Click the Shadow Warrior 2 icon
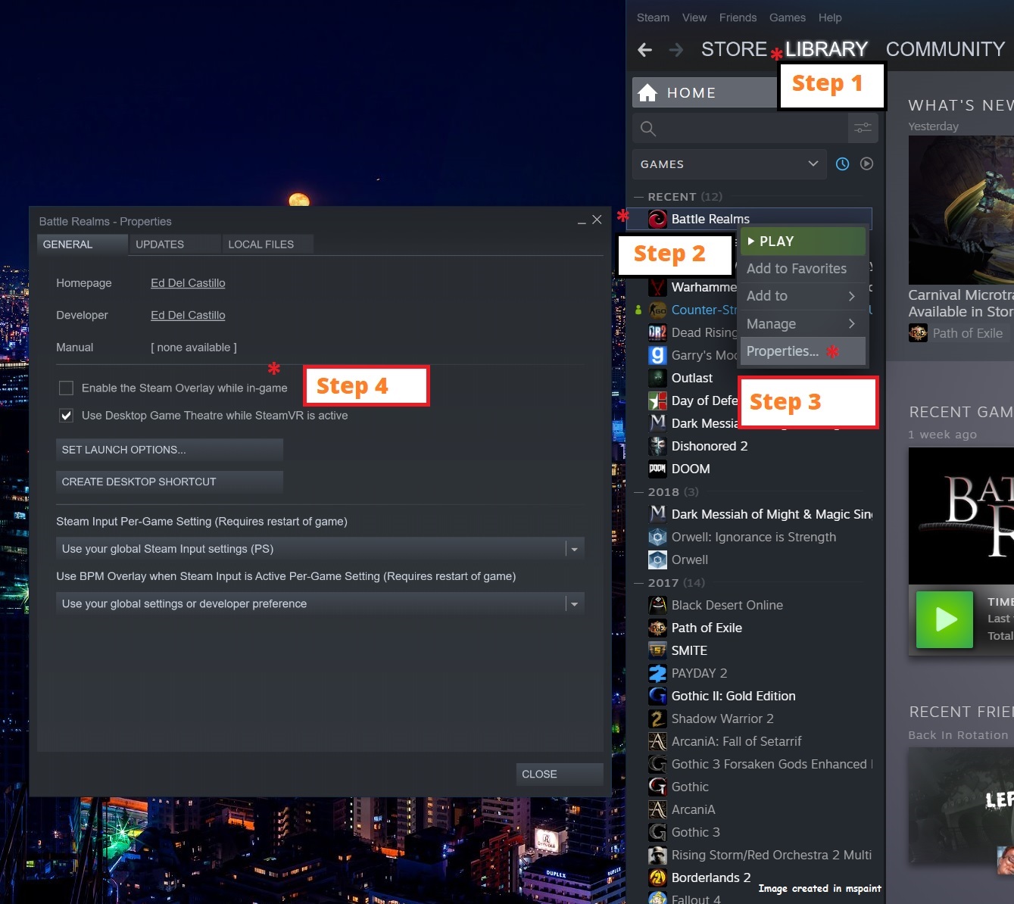This screenshot has height=904, width=1014. [657, 719]
